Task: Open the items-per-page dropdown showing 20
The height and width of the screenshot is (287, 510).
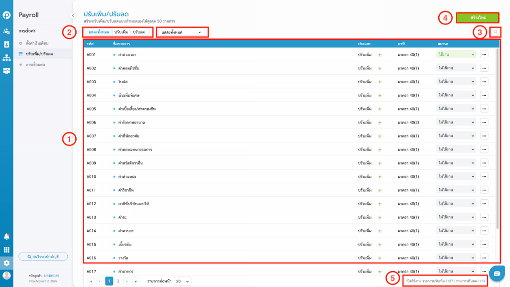Action: tap(182, 282)
